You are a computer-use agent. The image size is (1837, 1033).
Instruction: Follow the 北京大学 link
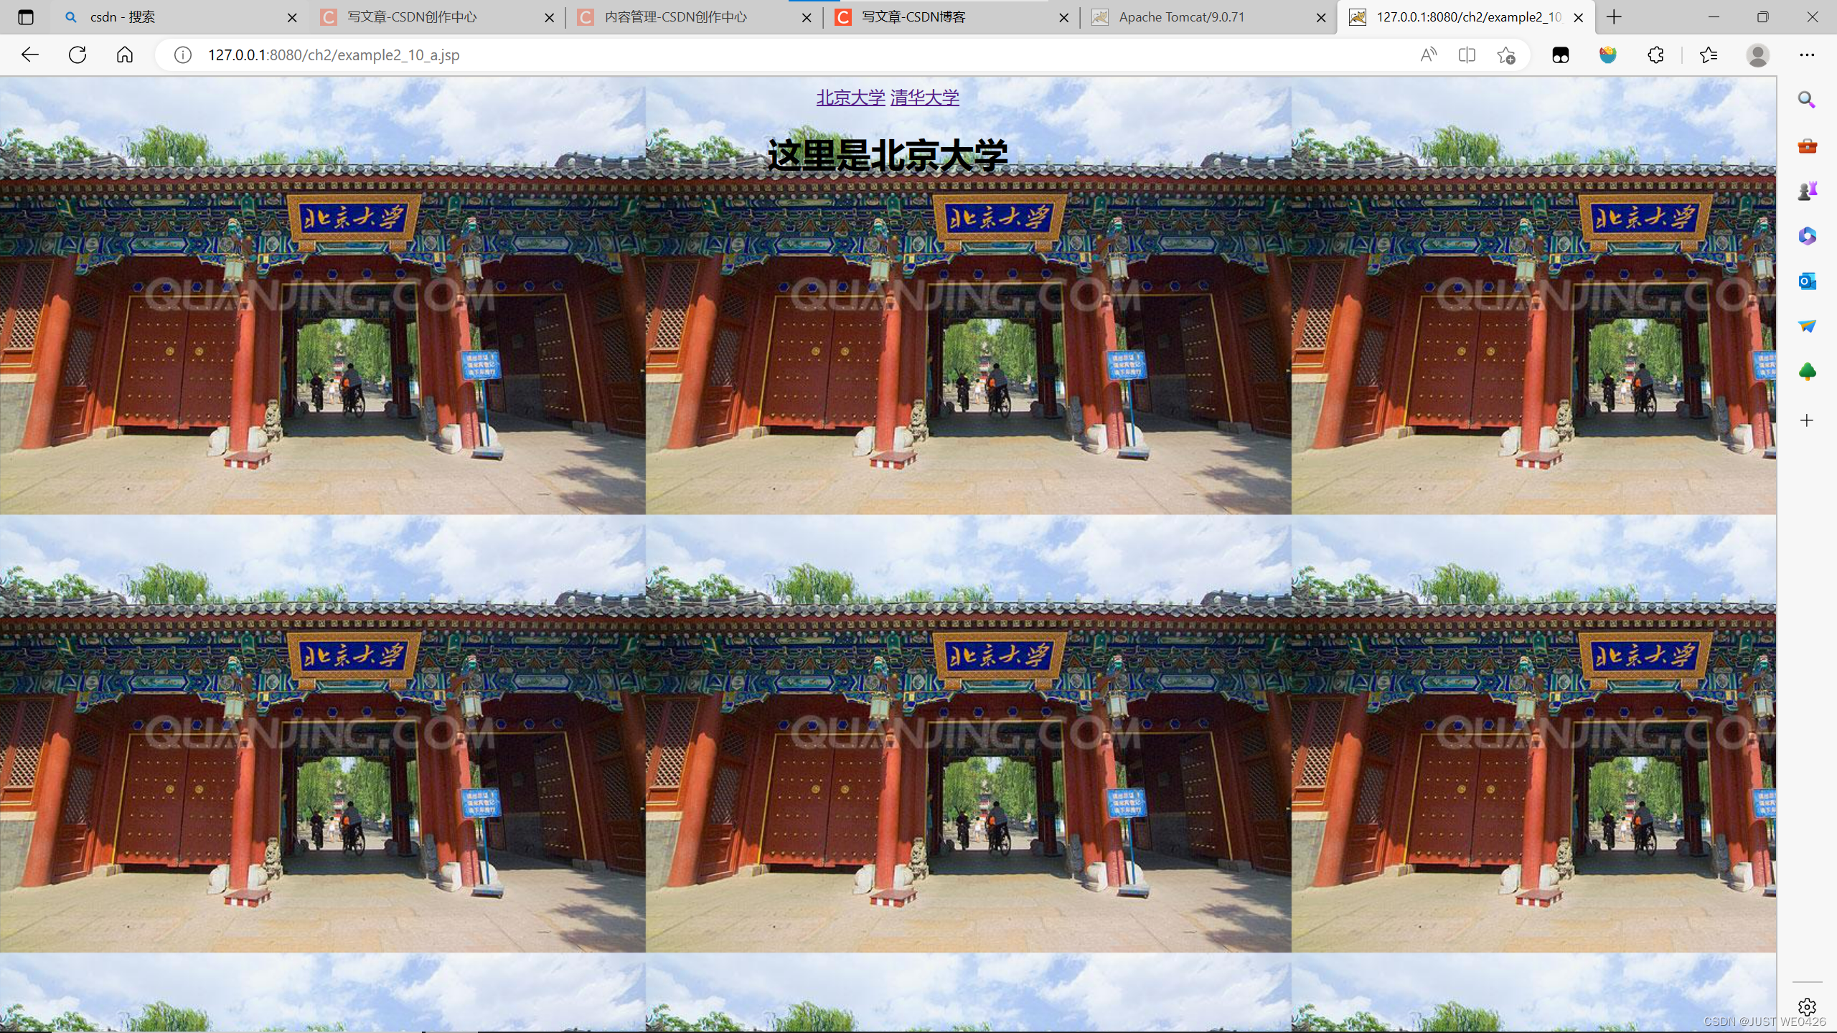[850, 98]
